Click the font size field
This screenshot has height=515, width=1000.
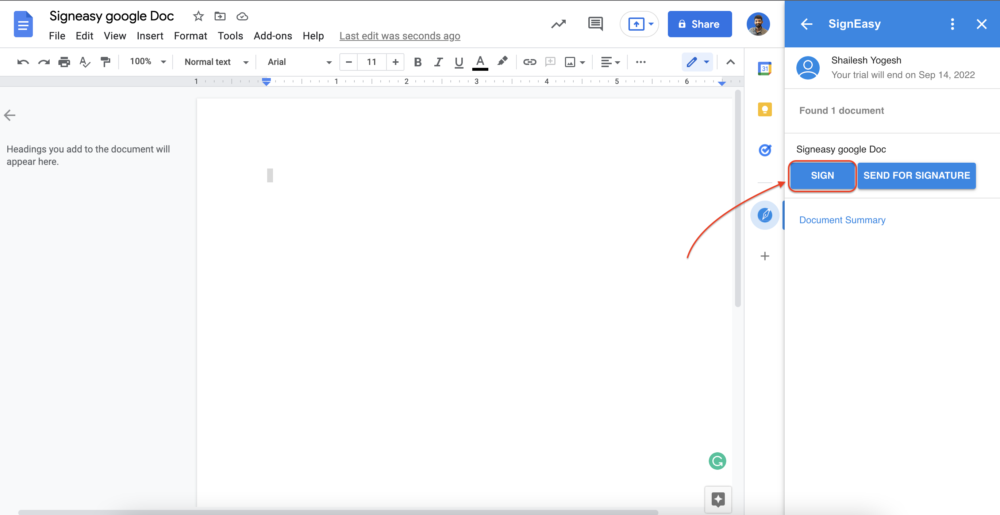[x=372, y=62]
